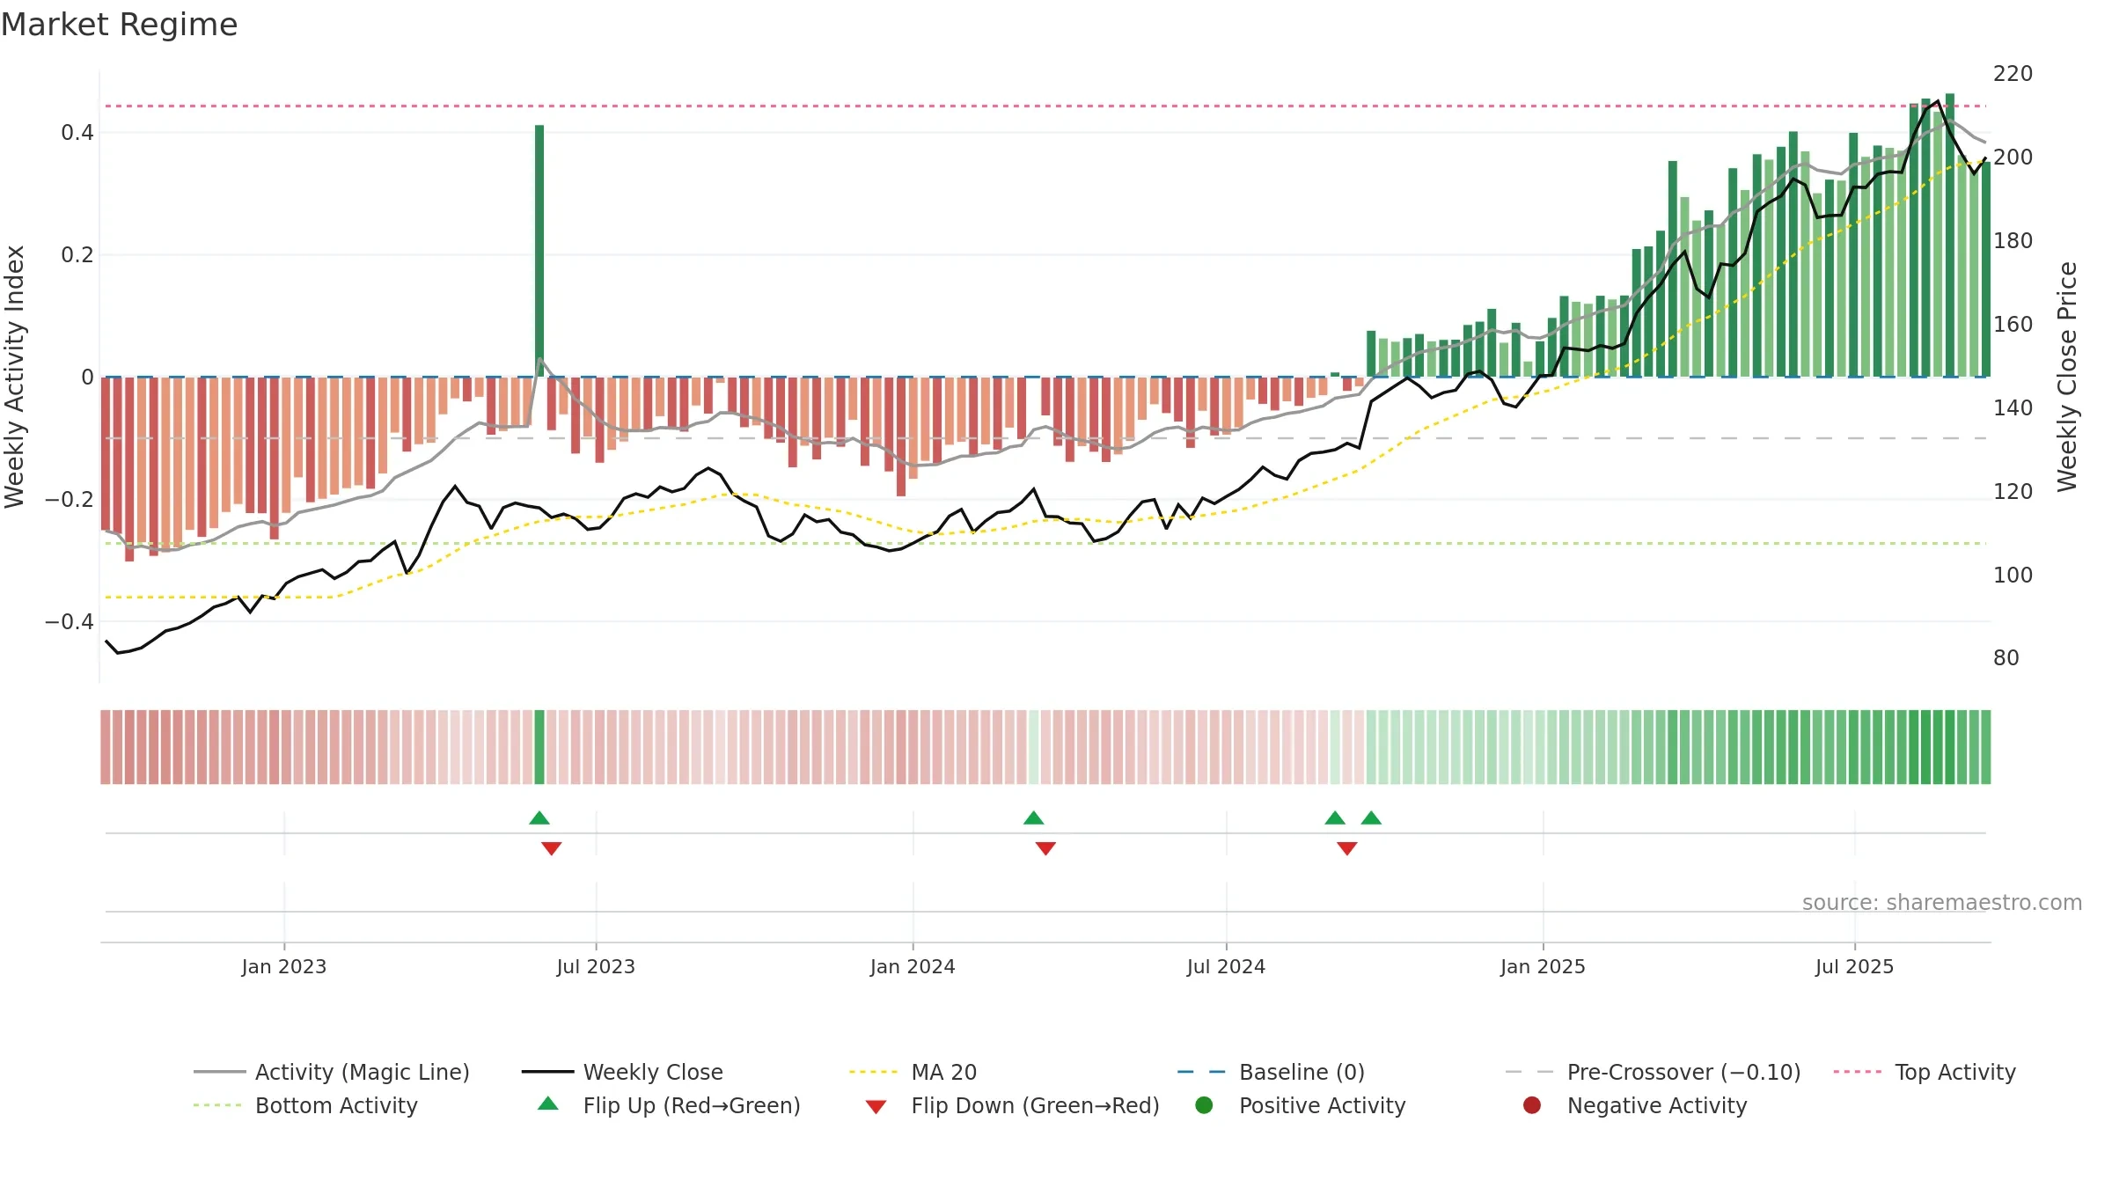Image resolution: width=2112 pixels, height=1188 pixels.
Task: Select red flip-down triangle after Jul 2024
Action: click(1347, 848)
